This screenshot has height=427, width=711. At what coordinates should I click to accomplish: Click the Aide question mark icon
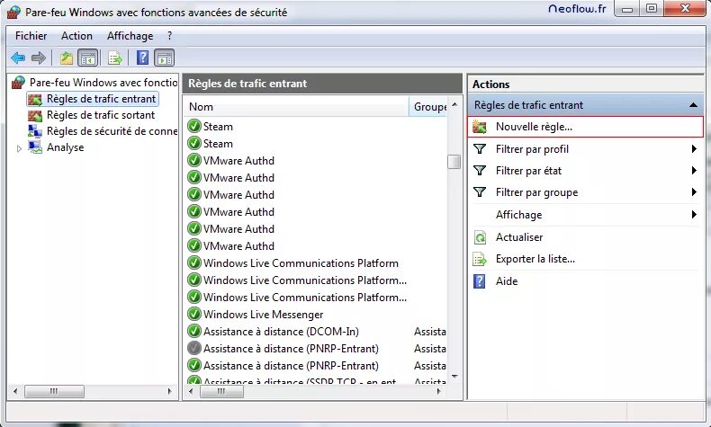point(480,281)
